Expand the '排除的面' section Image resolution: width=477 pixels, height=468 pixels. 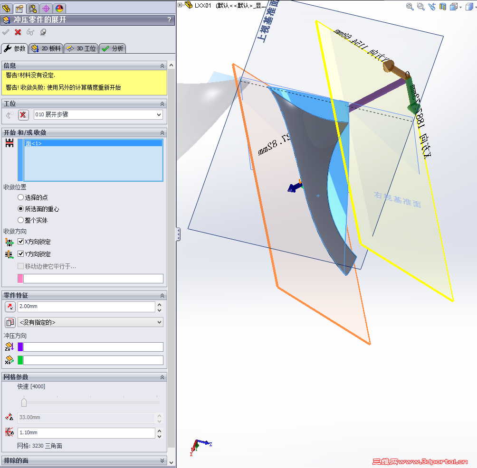(162, 460)
